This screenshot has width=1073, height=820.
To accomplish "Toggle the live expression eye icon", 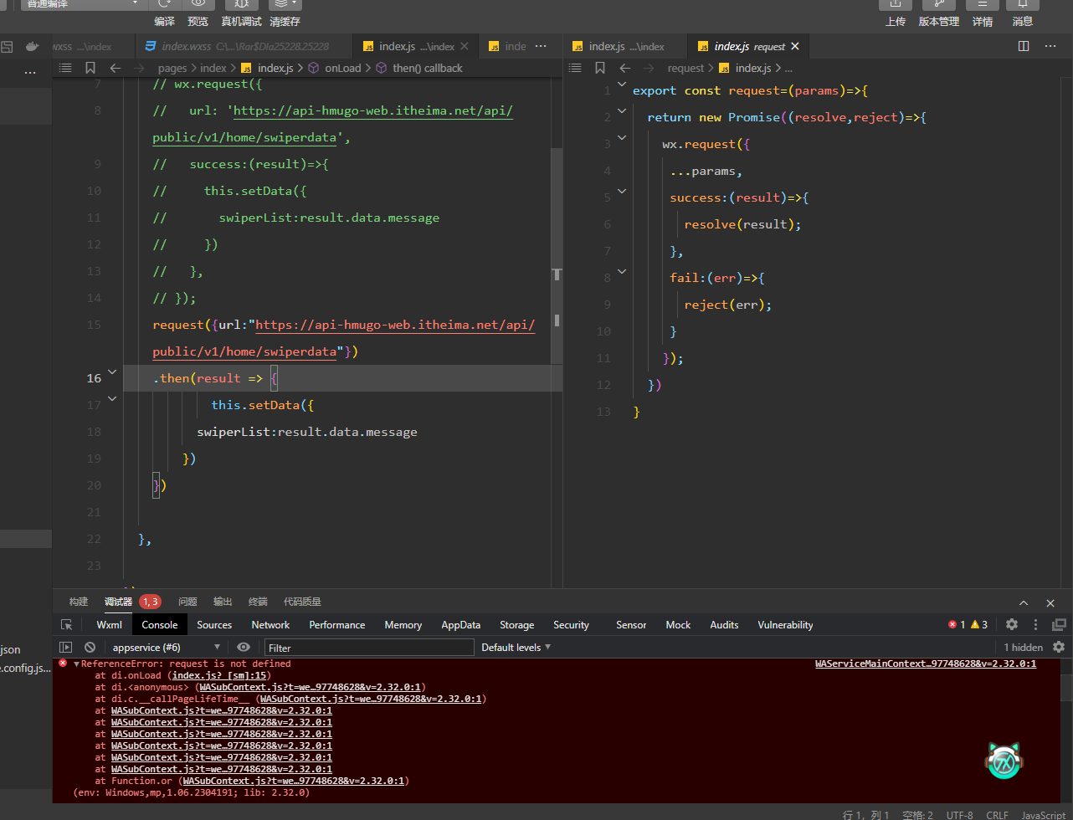I will click(244, 648).
